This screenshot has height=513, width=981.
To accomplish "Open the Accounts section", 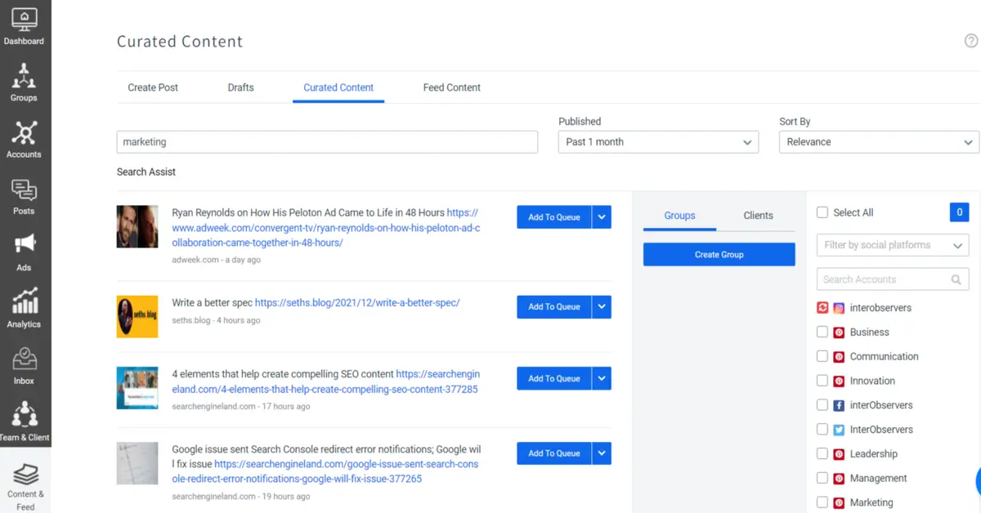I will 25,137.
